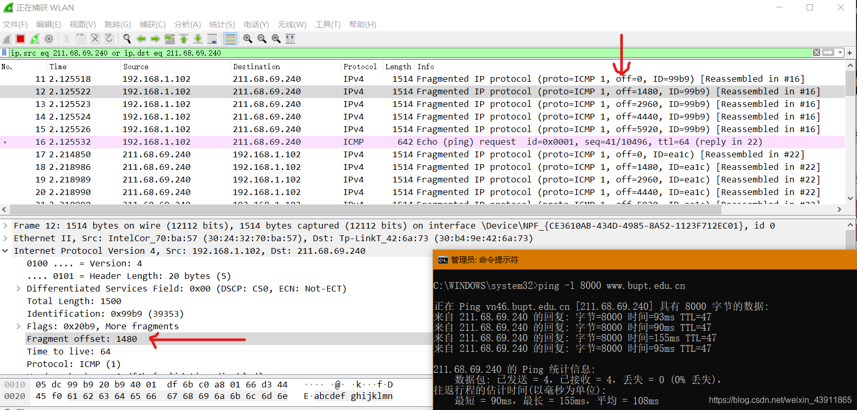Sort by the Length column header
Viewport: 857px width, 410px height.
click(x=399, y=67)
